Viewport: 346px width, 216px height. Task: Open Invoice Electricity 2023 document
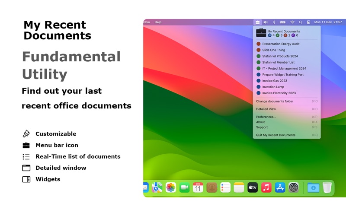pos(287,93)
